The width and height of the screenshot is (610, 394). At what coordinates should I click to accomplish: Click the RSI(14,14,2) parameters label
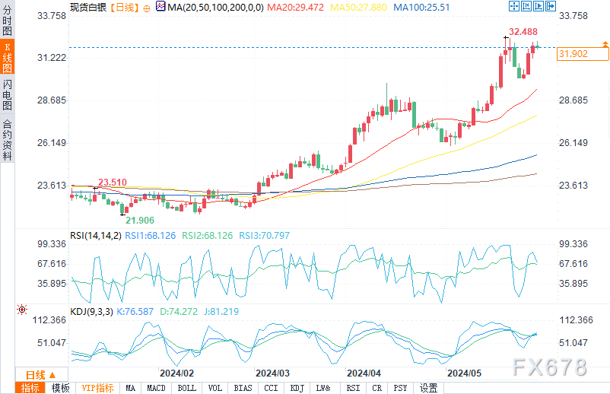click(96, 236)
